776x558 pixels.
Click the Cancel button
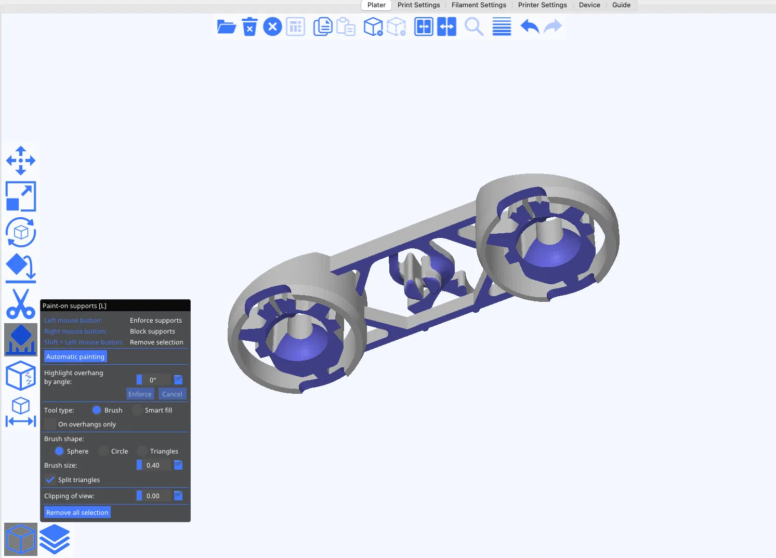point(172,394)
